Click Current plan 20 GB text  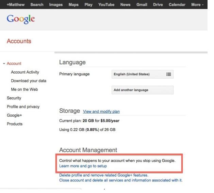click(89, 121)
